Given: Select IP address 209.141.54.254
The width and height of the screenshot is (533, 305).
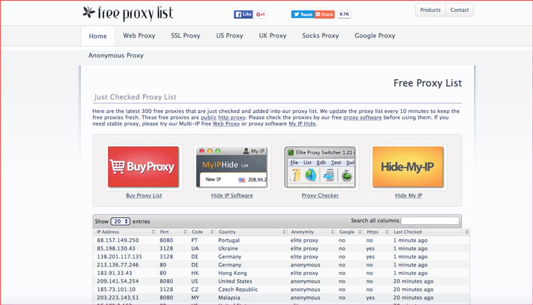Looking at the screenshot, I should click(x=118, y=281).
